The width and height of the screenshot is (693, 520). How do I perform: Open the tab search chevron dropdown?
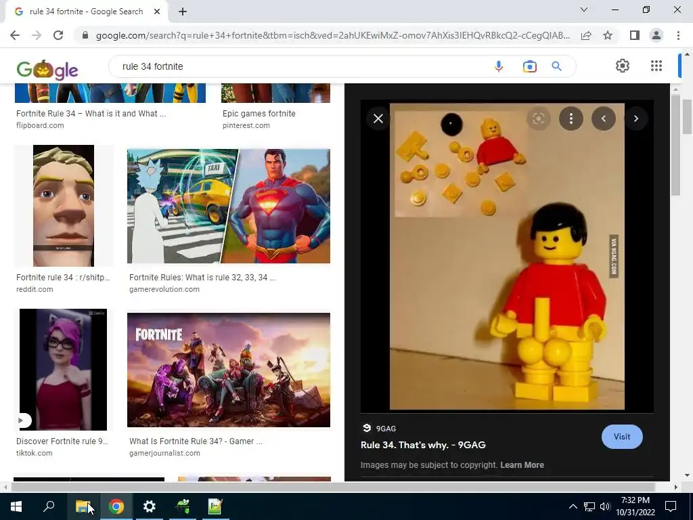(584, 9)
